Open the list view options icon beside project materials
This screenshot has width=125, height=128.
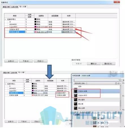click(x=119, y=83)
